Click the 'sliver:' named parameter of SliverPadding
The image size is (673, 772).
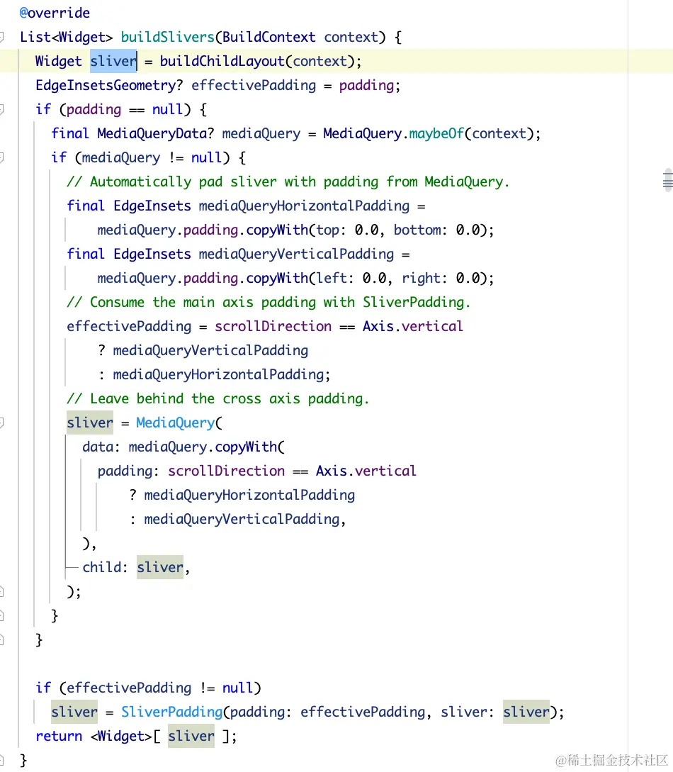coord(468,712)
